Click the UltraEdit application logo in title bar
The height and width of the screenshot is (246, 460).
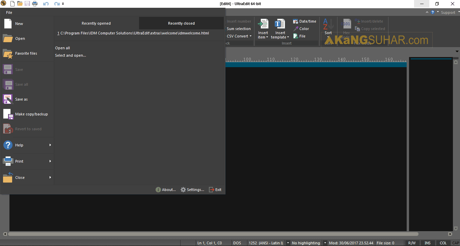4,4
